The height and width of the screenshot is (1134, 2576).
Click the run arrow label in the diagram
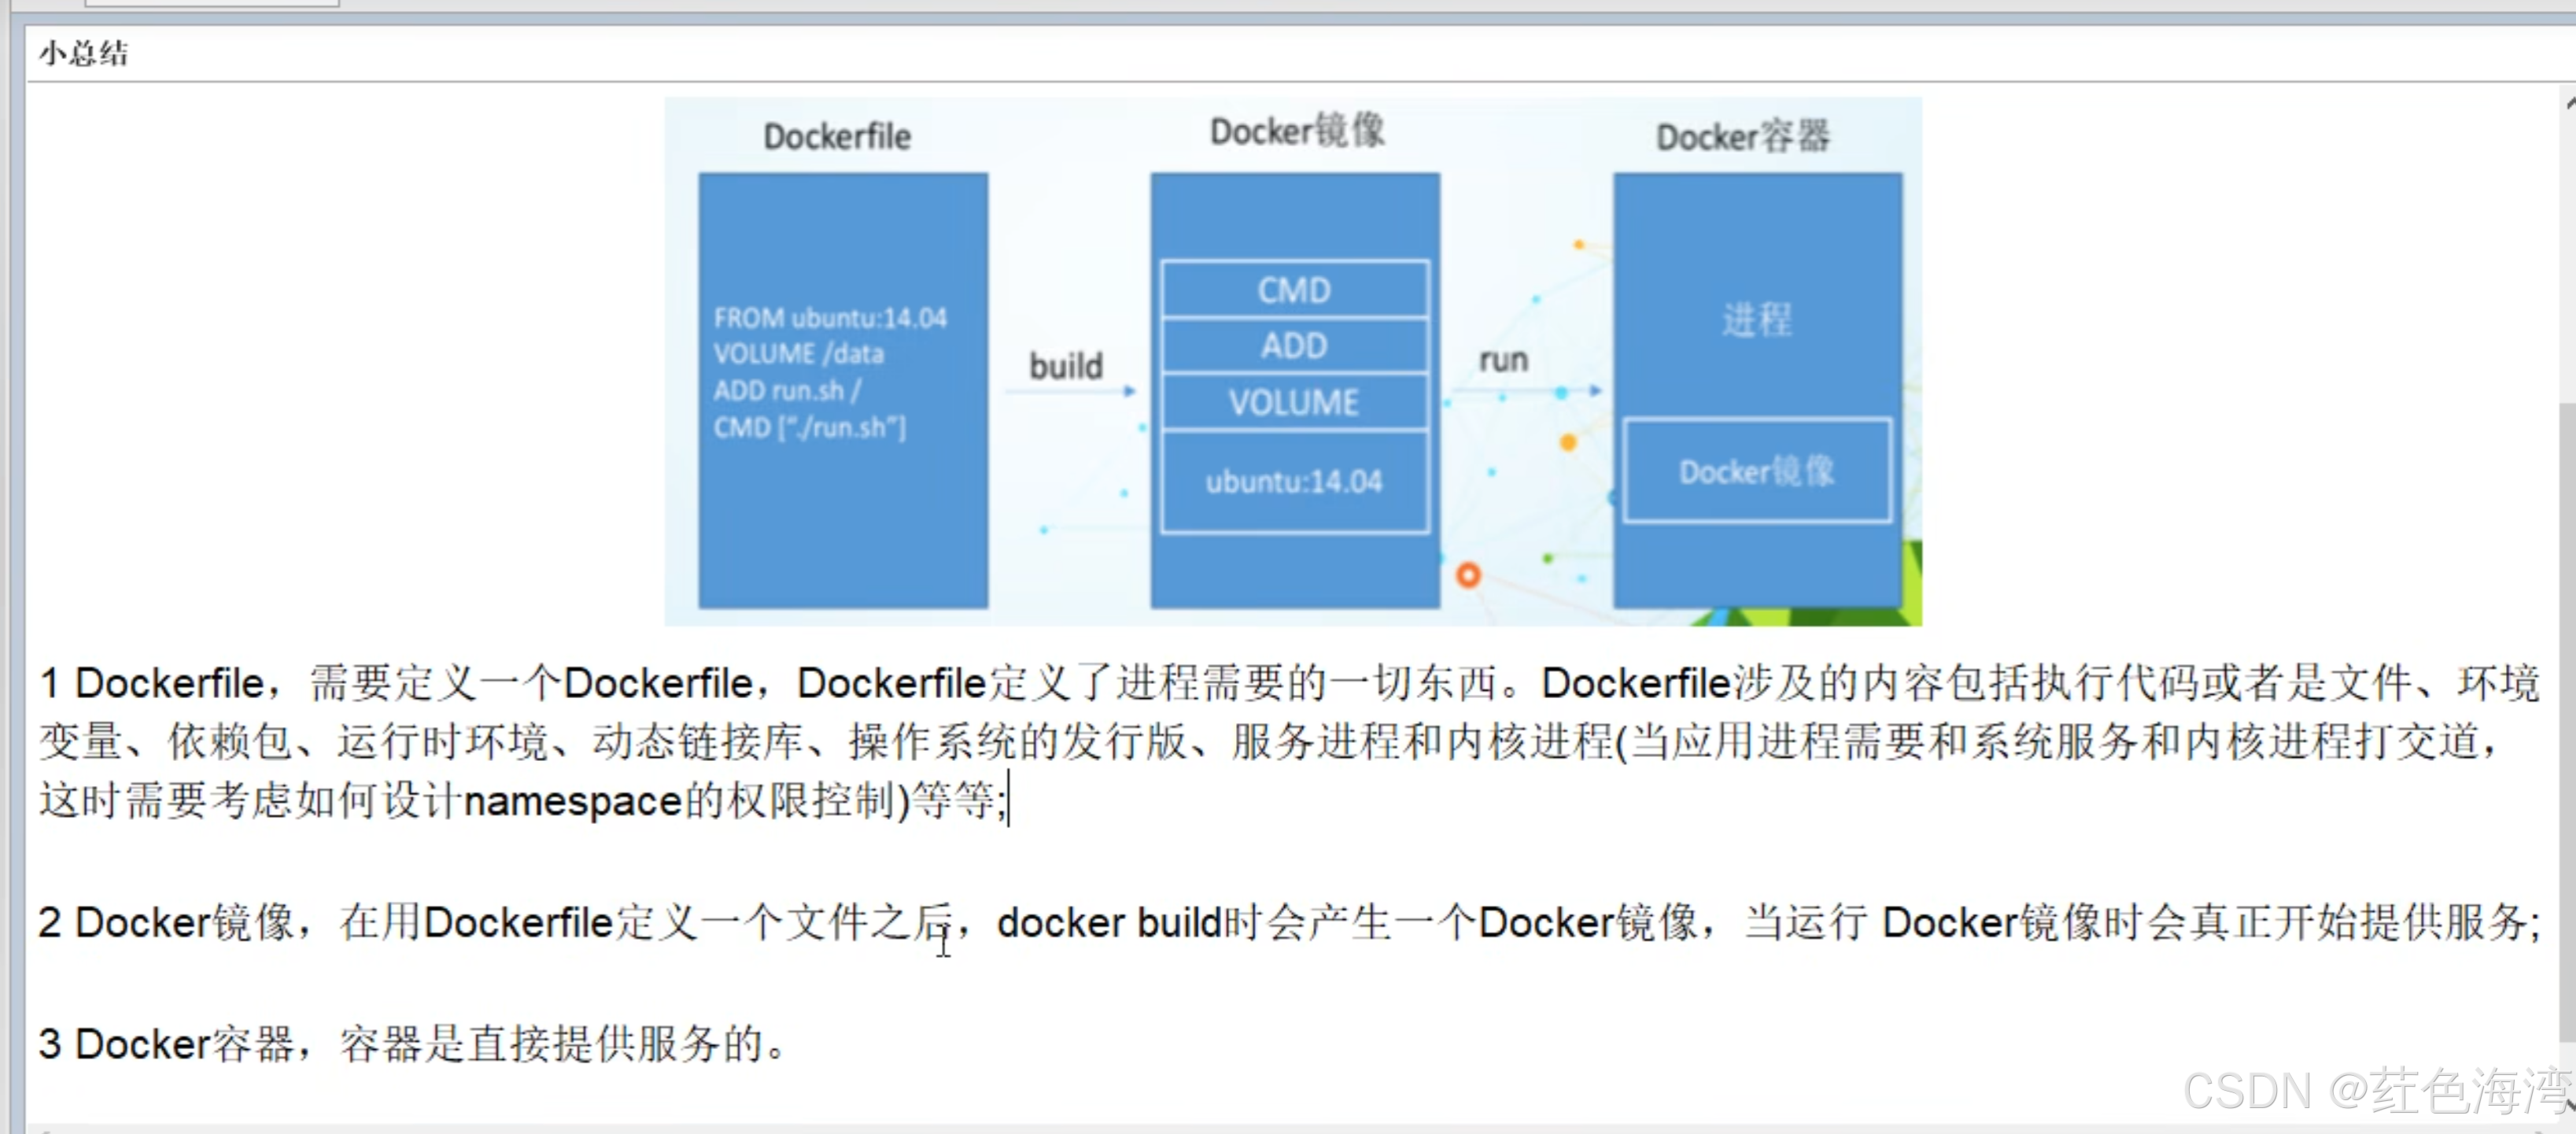[x=1503, y=360]
